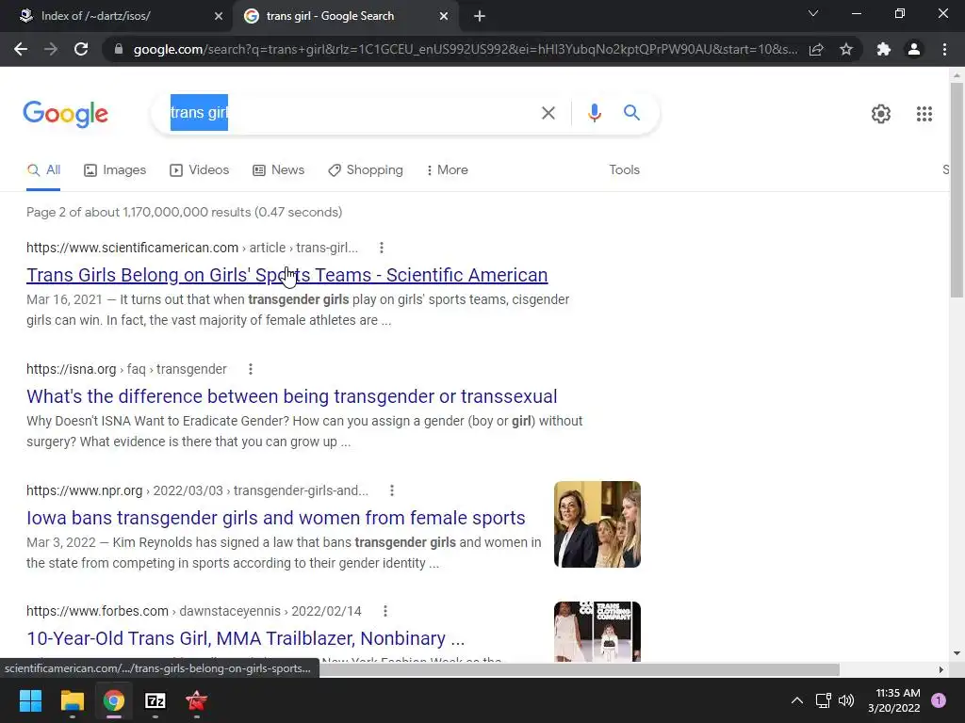Open options for isna.org result
The width and height of the screenshot is (965, 723).
point(250,369)
